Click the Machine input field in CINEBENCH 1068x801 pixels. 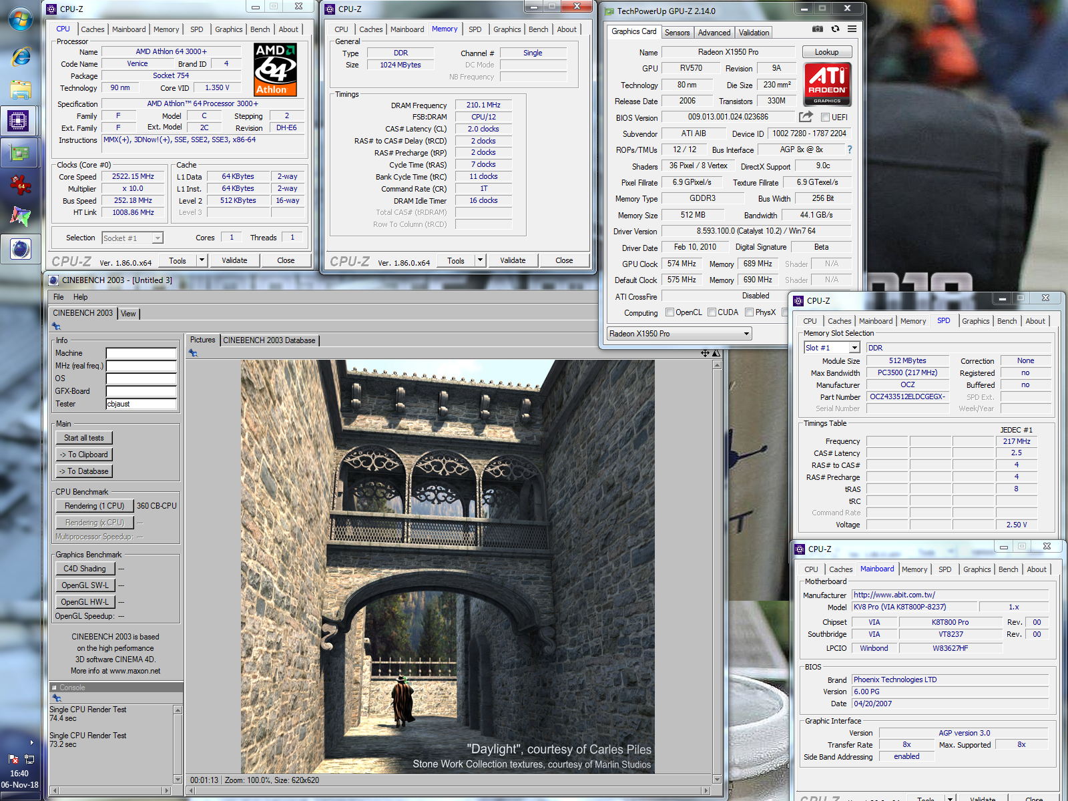141,353
